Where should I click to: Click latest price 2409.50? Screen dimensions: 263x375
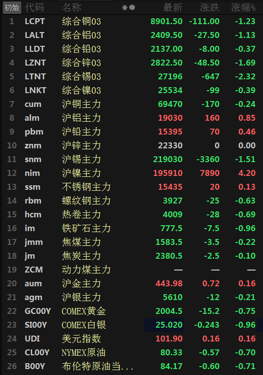[166, 35]
